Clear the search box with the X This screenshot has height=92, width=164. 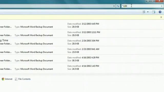click(162, 6)
